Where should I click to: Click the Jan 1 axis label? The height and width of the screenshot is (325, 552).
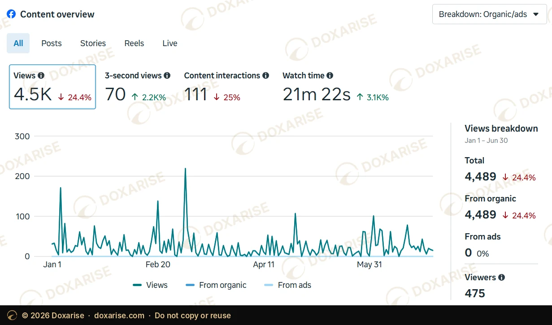point(52,265)
